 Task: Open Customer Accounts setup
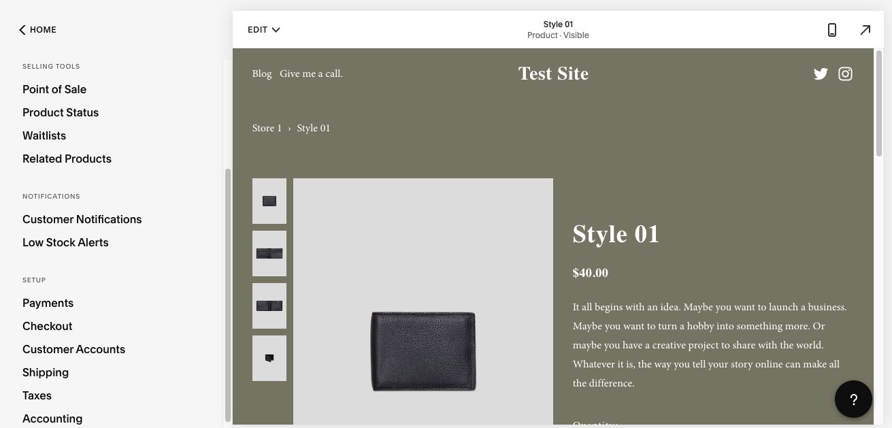73,349
